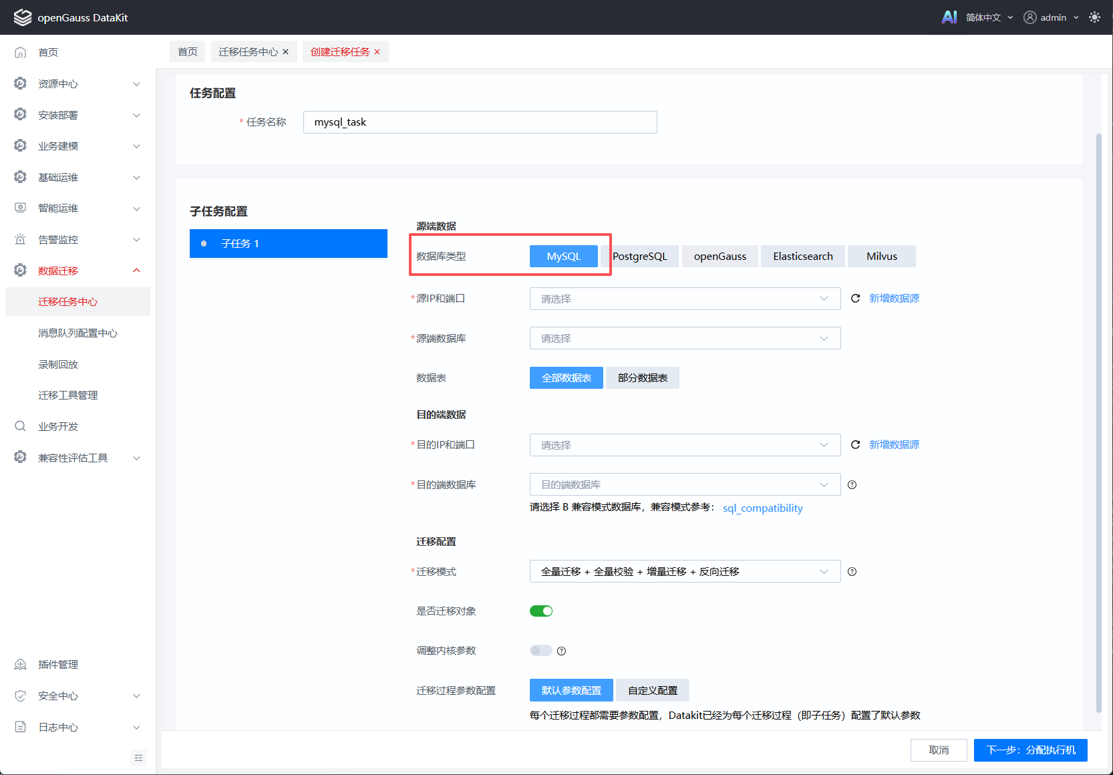Viewport: 1113px width, 775px height.
Task: Show help for 迁移模式 field
Action: click(852, 572)
